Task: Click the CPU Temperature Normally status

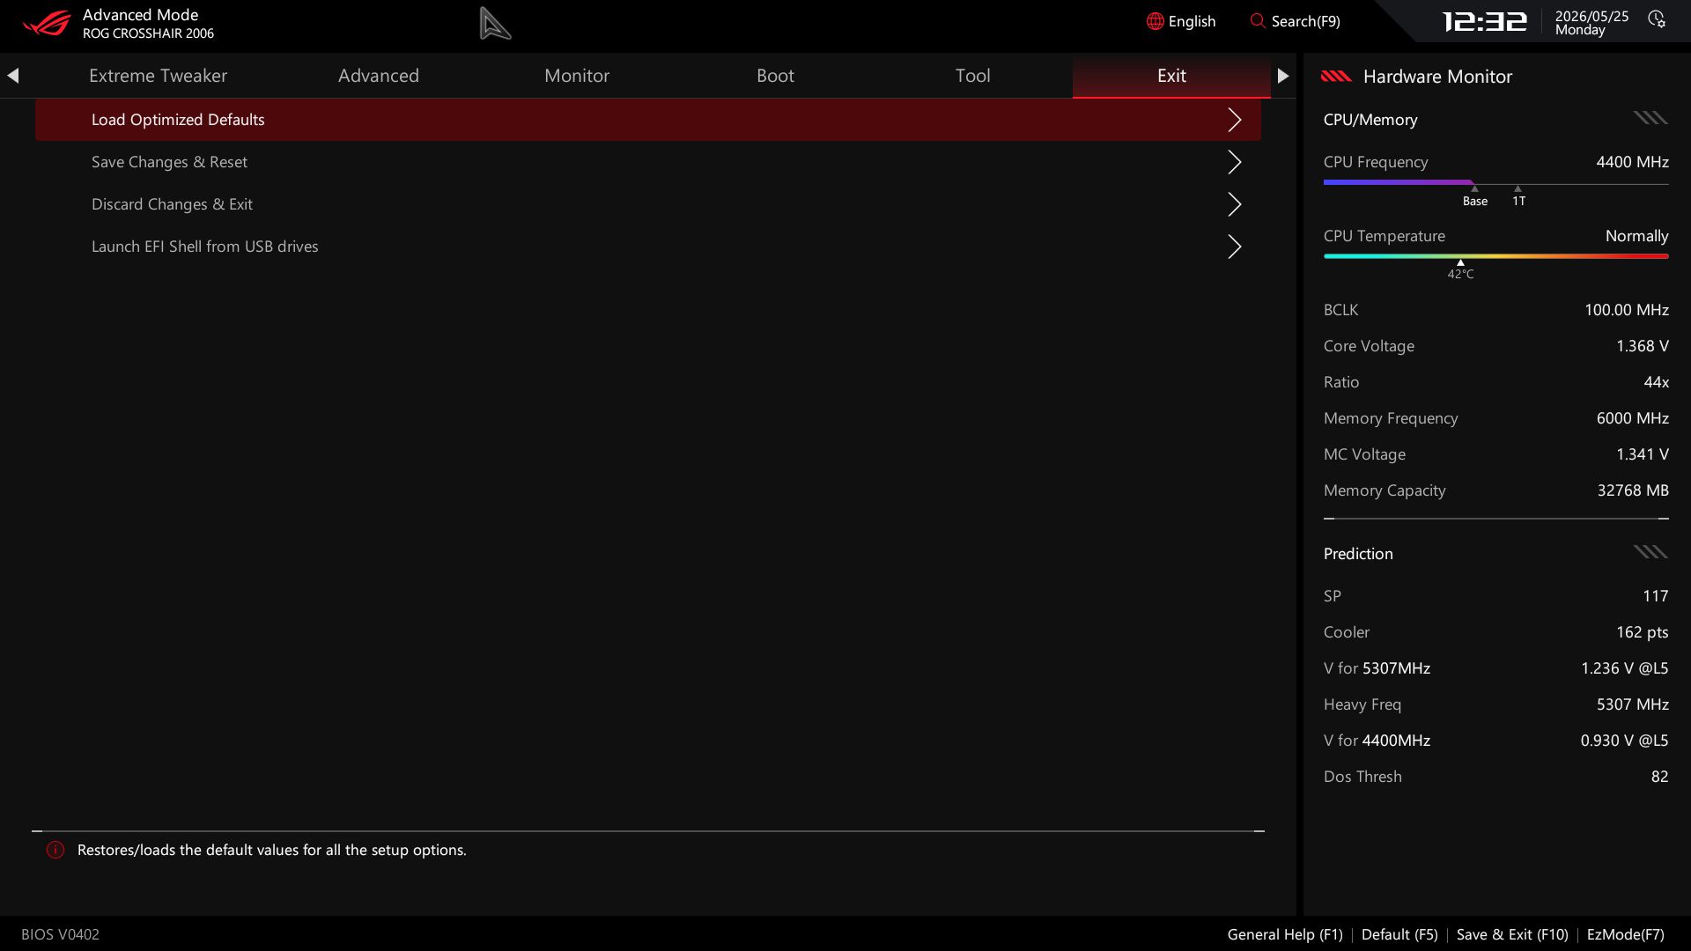Action: pos(1636,236)
